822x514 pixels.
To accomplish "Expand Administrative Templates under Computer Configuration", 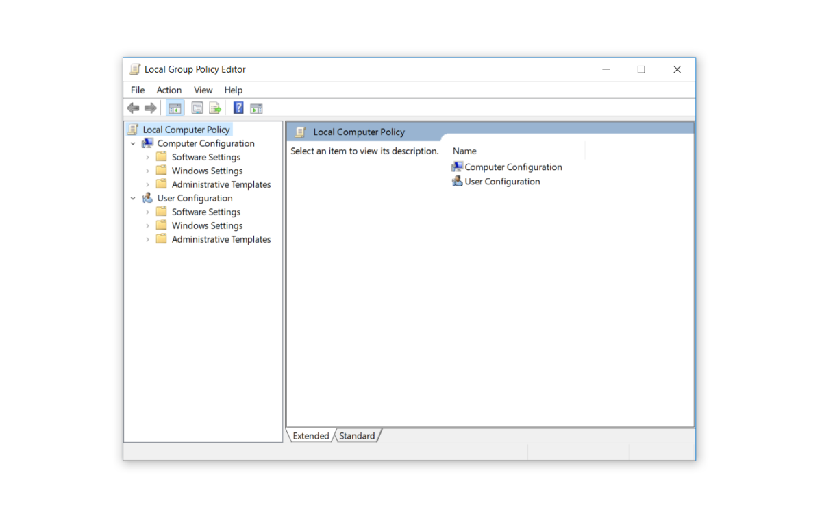I will tap(147, 184).
